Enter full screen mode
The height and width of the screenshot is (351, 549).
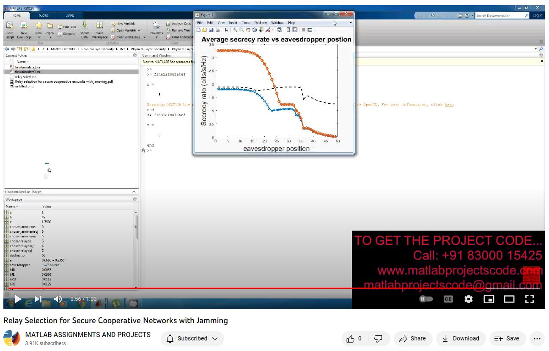[530, 299]
